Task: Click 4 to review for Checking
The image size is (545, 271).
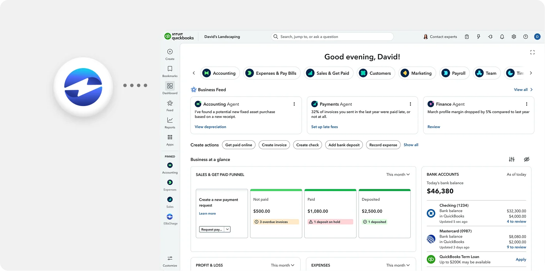Action: click(516, 222)
